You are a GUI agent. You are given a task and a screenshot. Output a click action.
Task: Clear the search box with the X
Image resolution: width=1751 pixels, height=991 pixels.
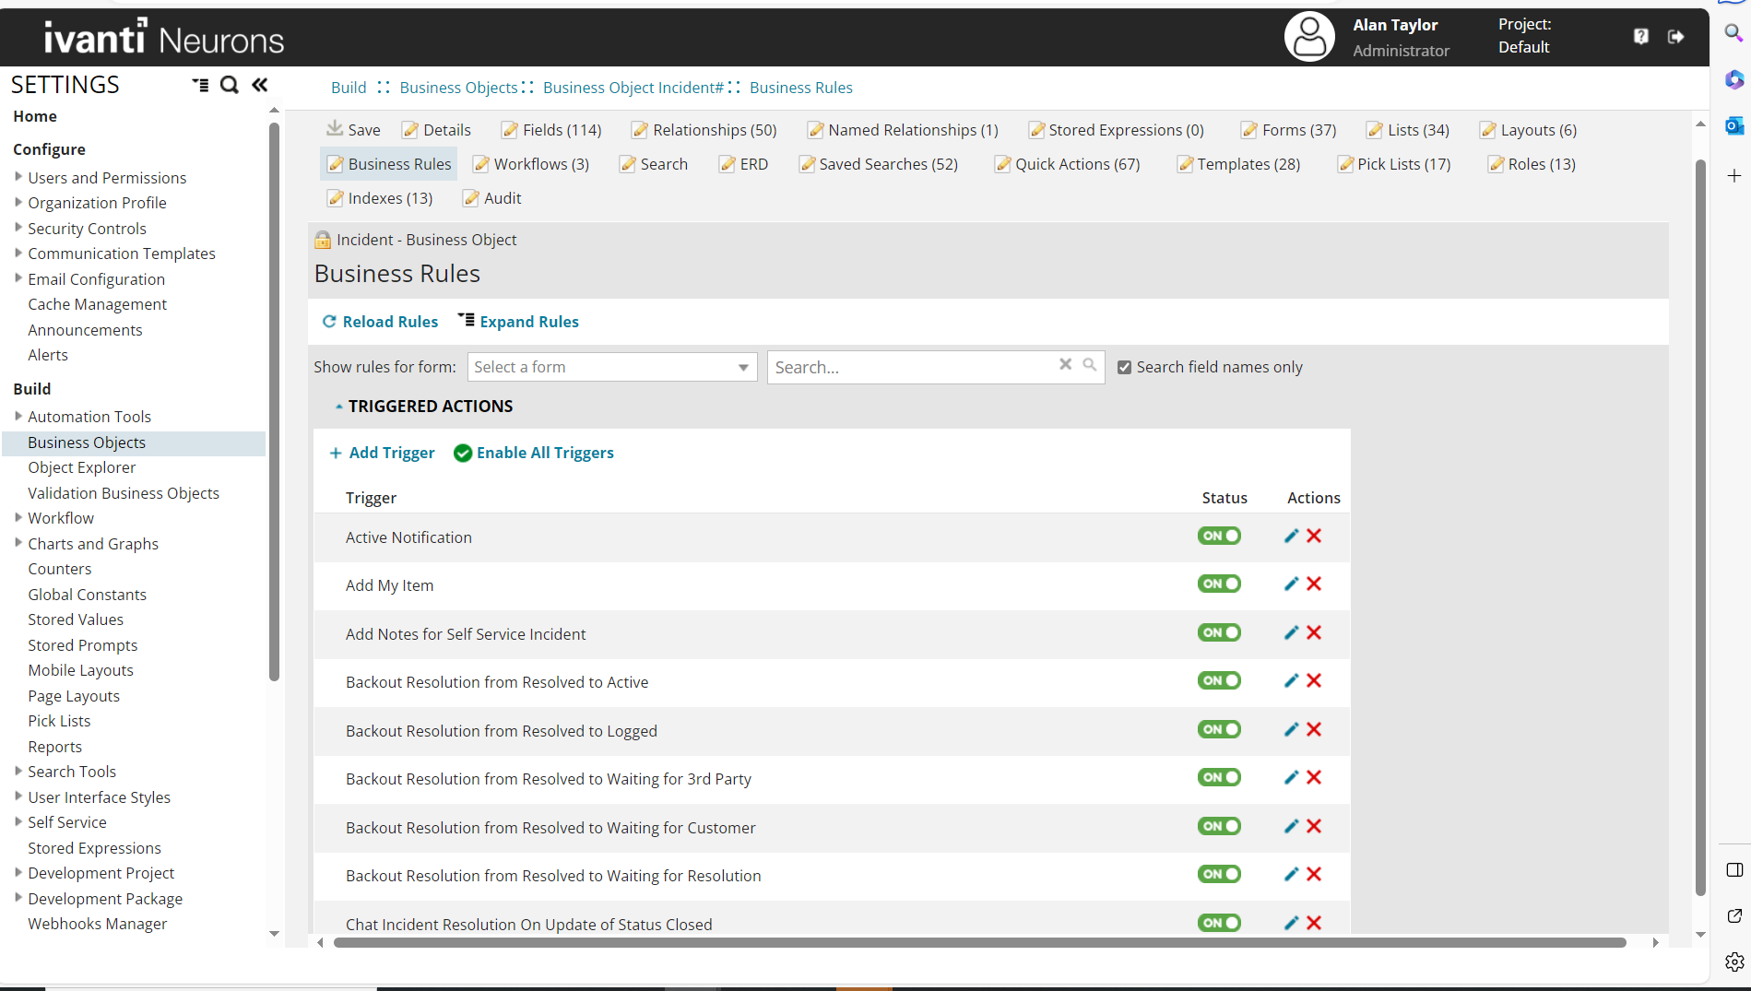(1065, 365)
